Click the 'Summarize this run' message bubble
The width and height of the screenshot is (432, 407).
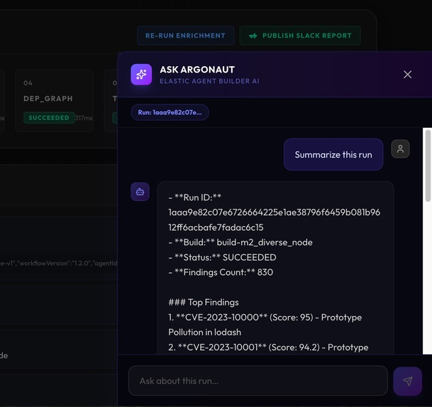(333, 155)
